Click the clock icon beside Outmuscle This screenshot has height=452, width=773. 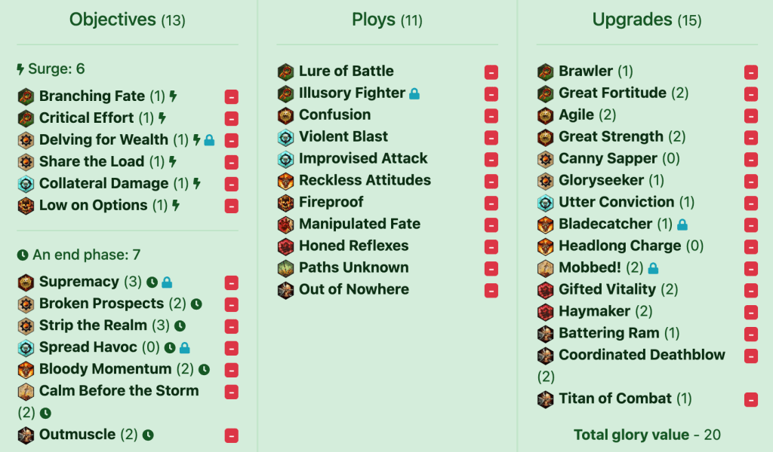(x=148, y=435)
